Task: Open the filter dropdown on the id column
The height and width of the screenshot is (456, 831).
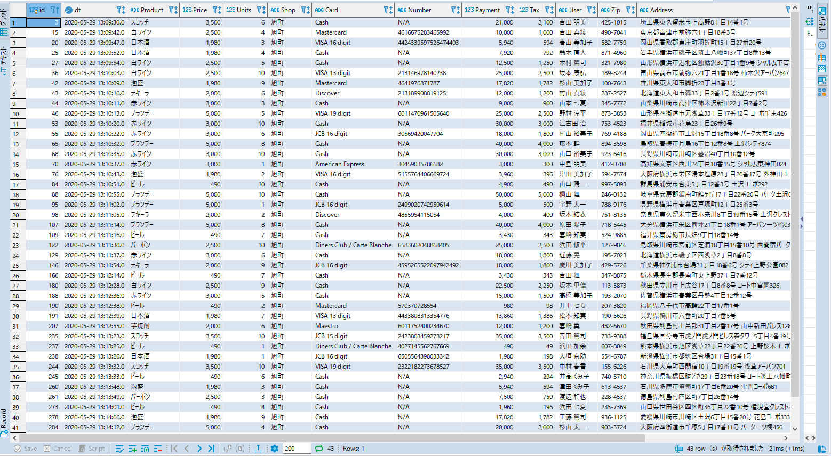Action: coord(53,10)
